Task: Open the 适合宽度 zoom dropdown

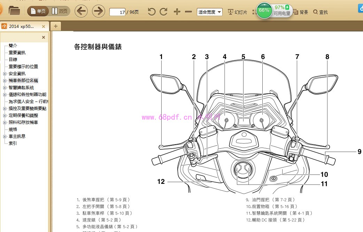Action: pos(209,12)
